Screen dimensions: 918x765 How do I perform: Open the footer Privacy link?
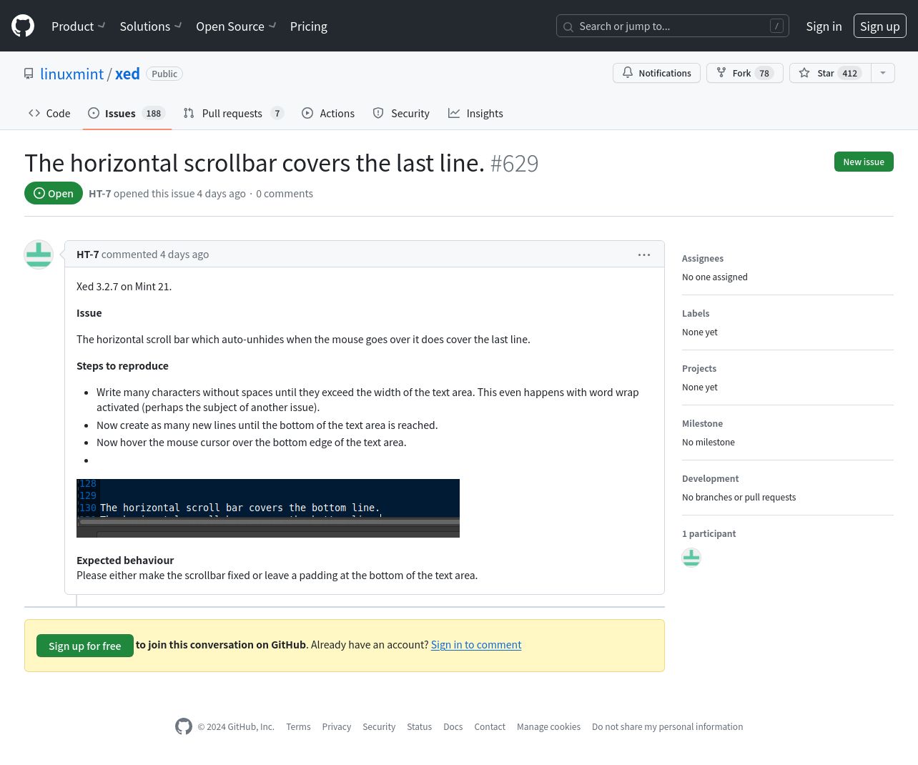(x=337, y=726)
